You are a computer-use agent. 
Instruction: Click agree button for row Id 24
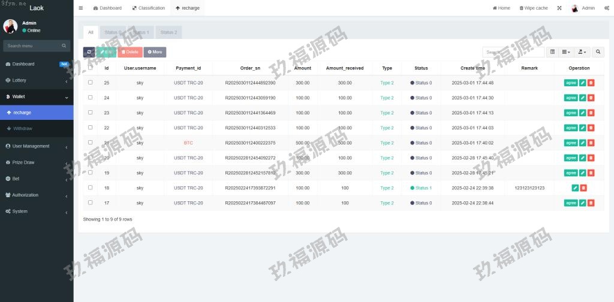571,98
